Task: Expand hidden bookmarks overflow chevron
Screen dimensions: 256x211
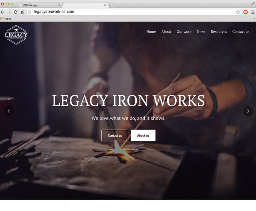Action: (x=254, y=19)
